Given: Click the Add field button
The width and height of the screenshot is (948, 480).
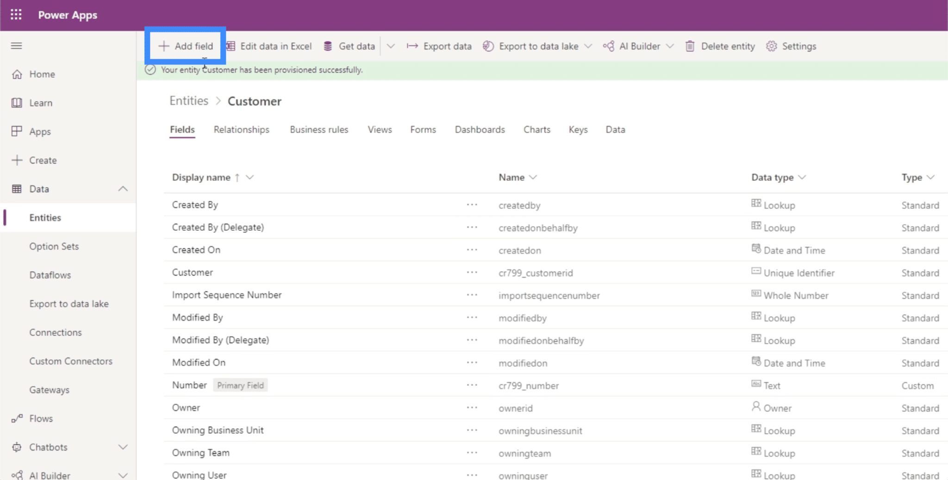Looking at the screenshot, I should coord(186,46).
